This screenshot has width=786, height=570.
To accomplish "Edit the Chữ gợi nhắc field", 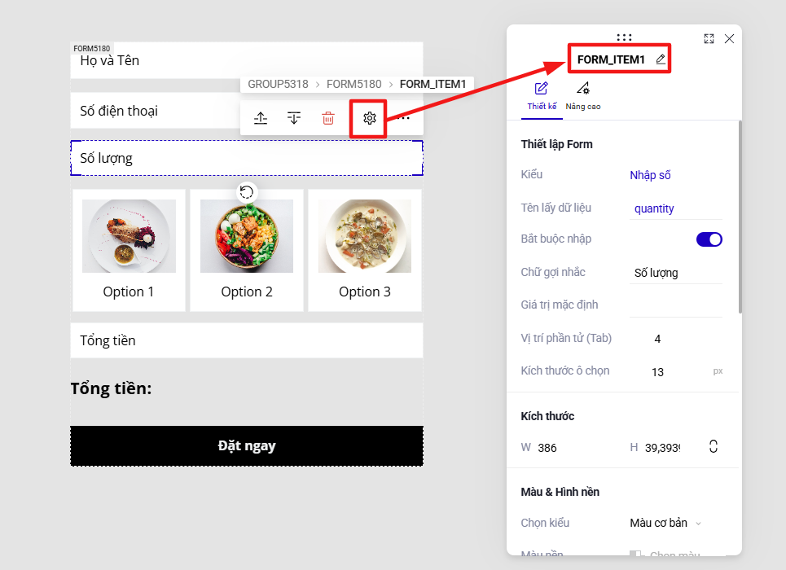I will pyautogui.click(x=676, y=274).
